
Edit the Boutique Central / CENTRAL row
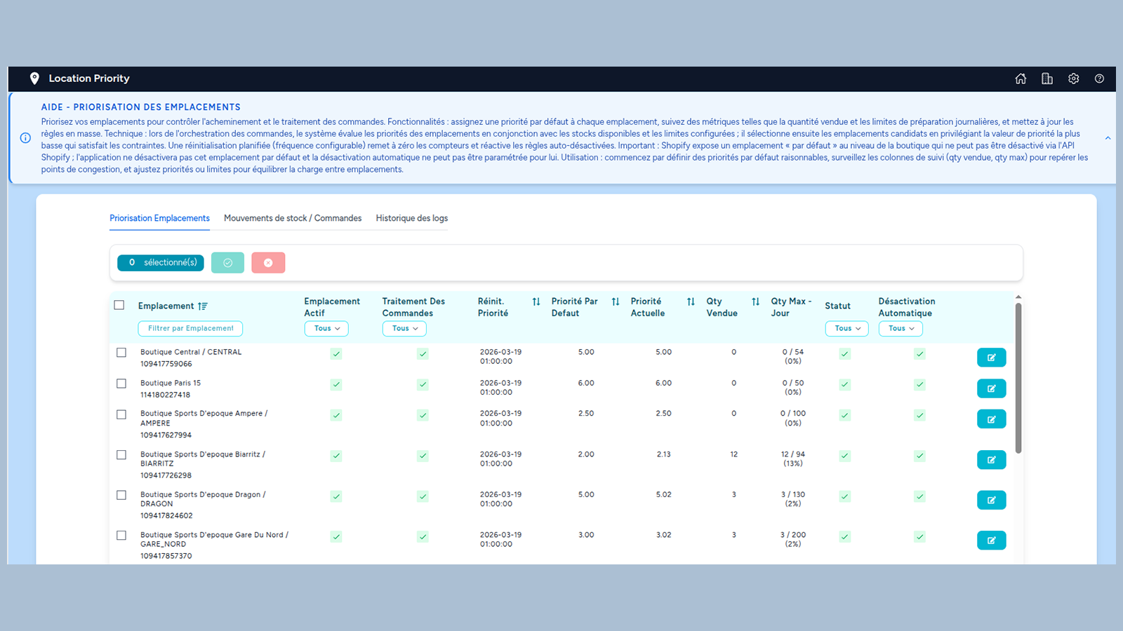pos(991,358)
